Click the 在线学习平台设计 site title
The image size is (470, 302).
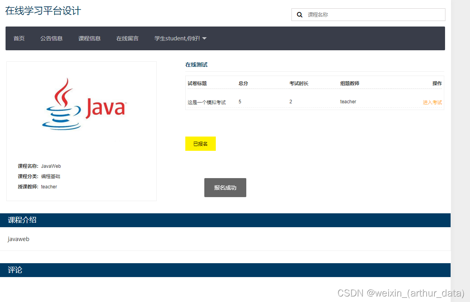click(x=43, y=11)
